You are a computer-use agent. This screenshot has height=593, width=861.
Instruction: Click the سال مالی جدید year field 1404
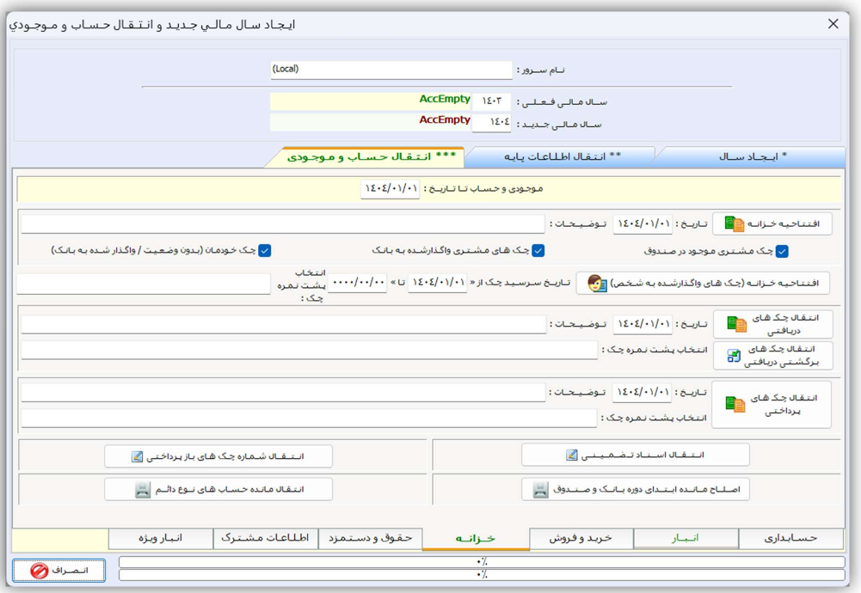tap(491, 122)
